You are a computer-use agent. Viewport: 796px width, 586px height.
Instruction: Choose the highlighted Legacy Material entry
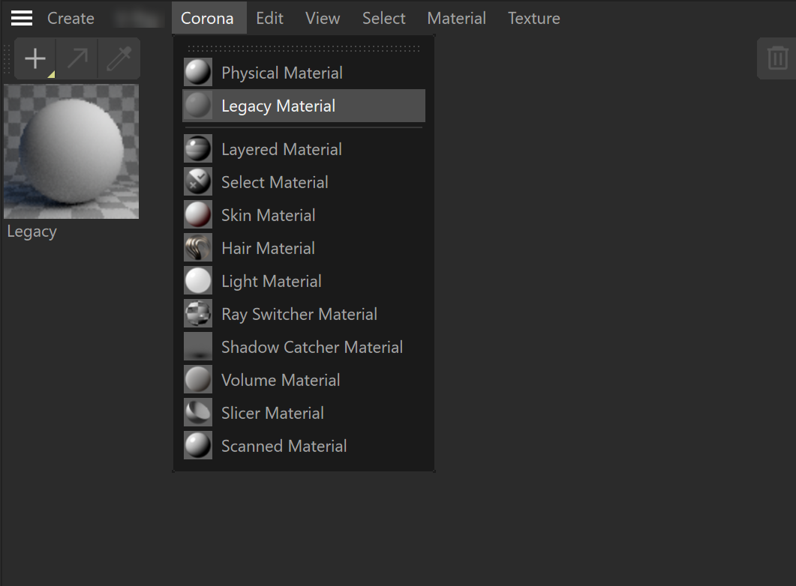pyautogui.click(x=304, y=106)
